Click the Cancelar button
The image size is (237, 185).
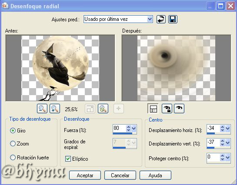click(120, 175)
